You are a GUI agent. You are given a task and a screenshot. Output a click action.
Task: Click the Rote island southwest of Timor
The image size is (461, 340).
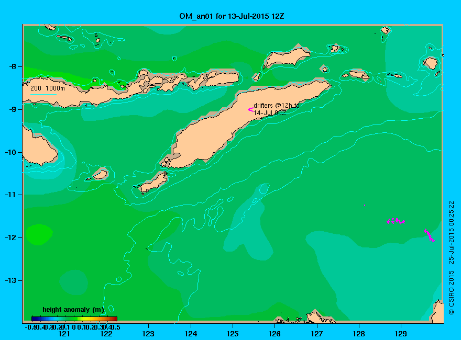[x=154, y=182]
